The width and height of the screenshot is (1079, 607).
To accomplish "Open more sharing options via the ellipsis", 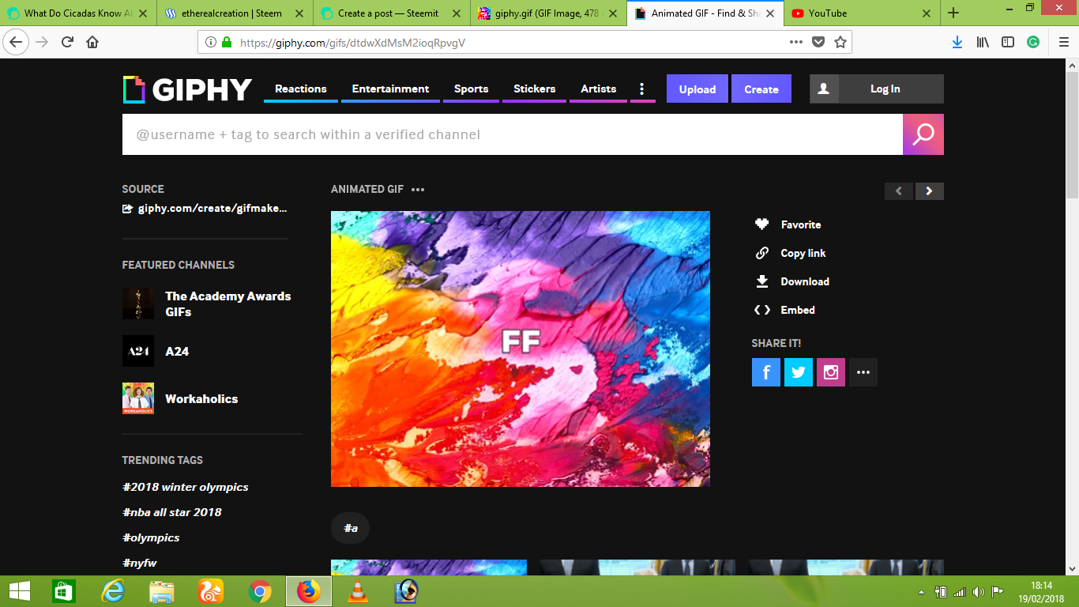I will (863, 371).
